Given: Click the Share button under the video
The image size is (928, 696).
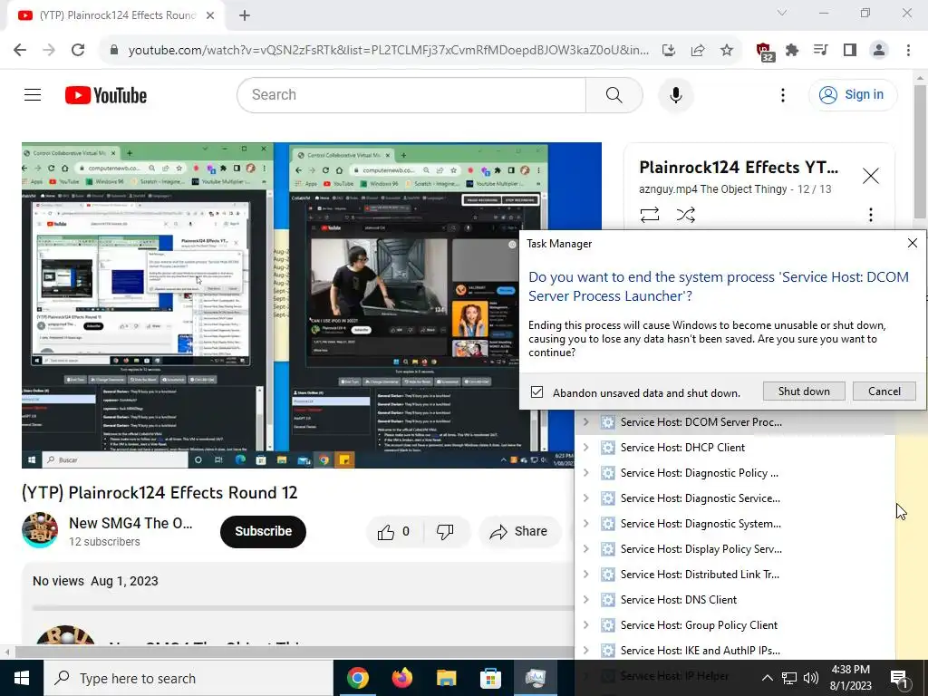Looking at the screenshot, I should pyautogui.click(x=518, y=531).
